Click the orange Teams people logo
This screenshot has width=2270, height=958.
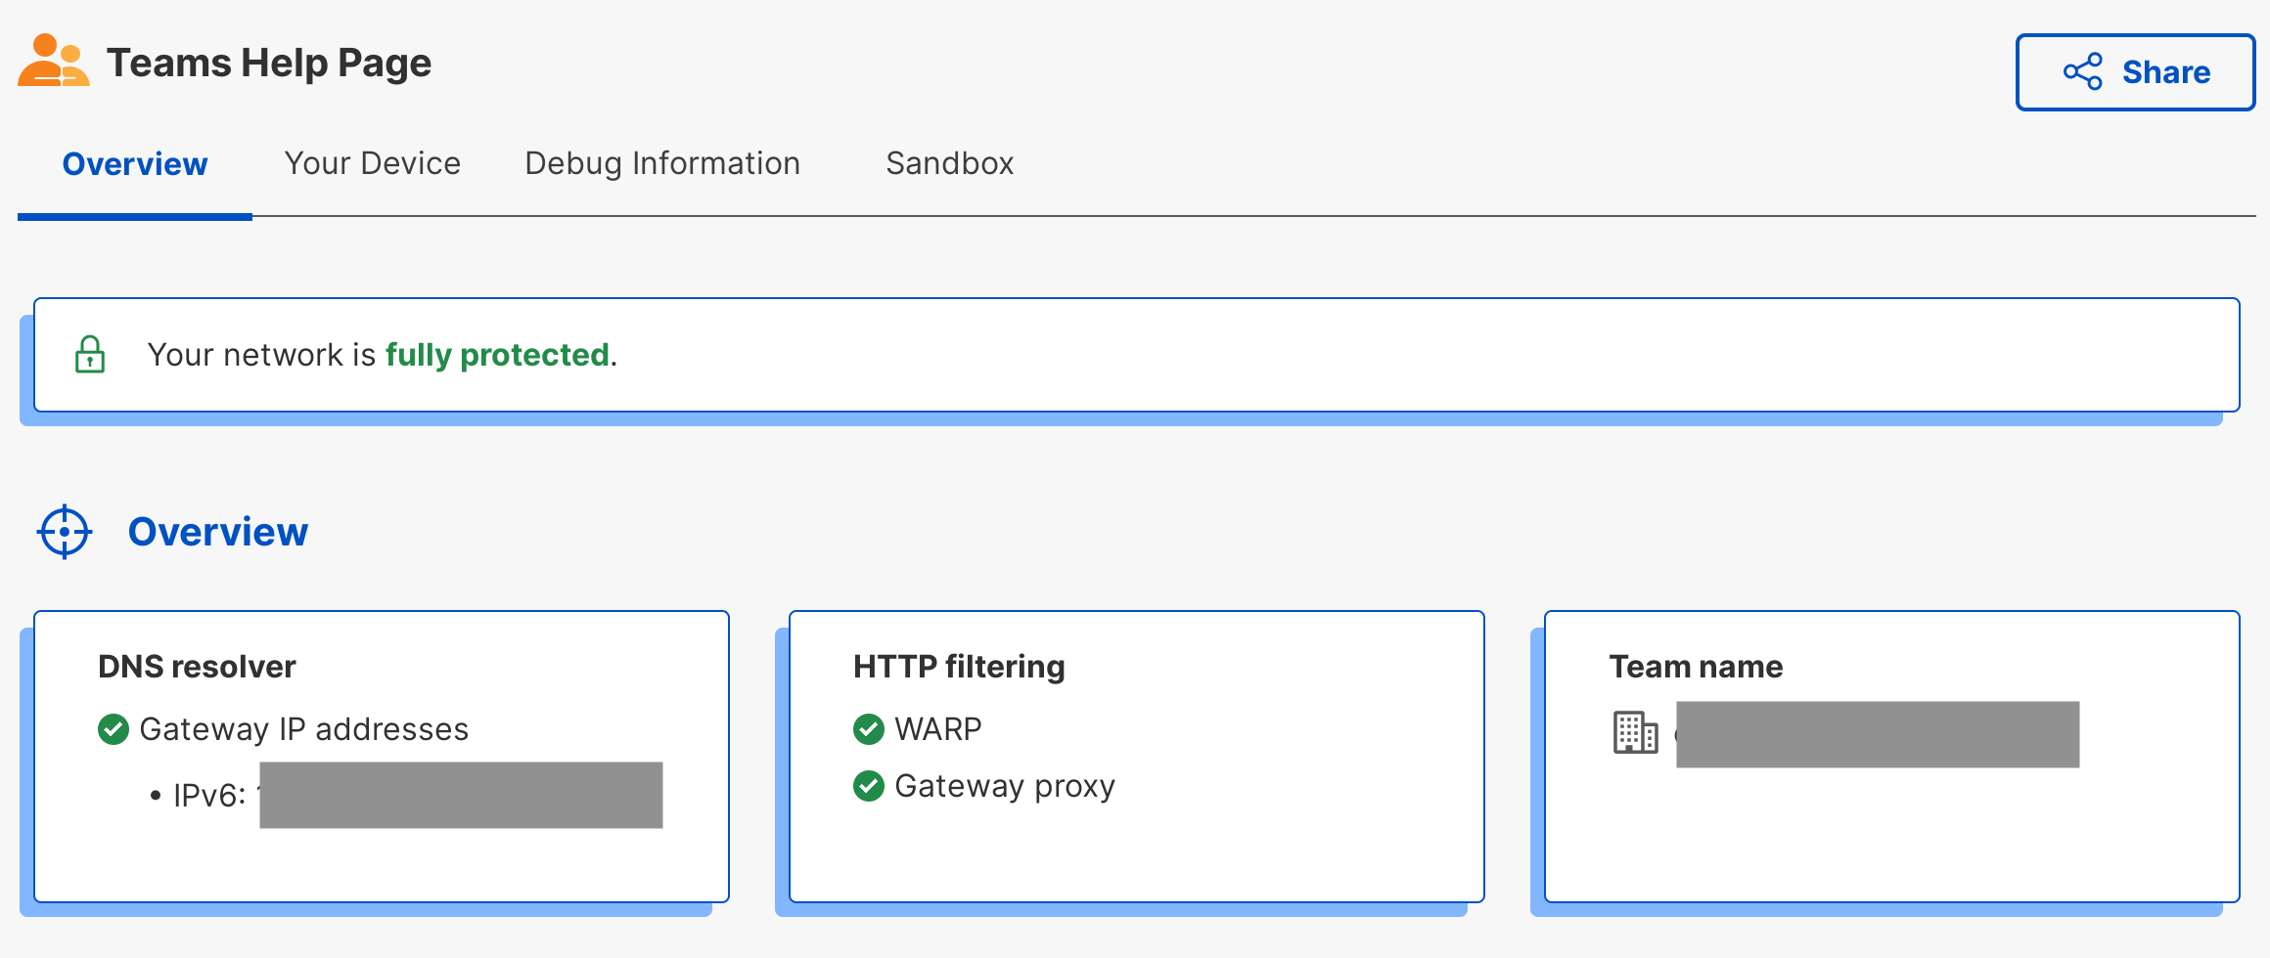[54, 61]
